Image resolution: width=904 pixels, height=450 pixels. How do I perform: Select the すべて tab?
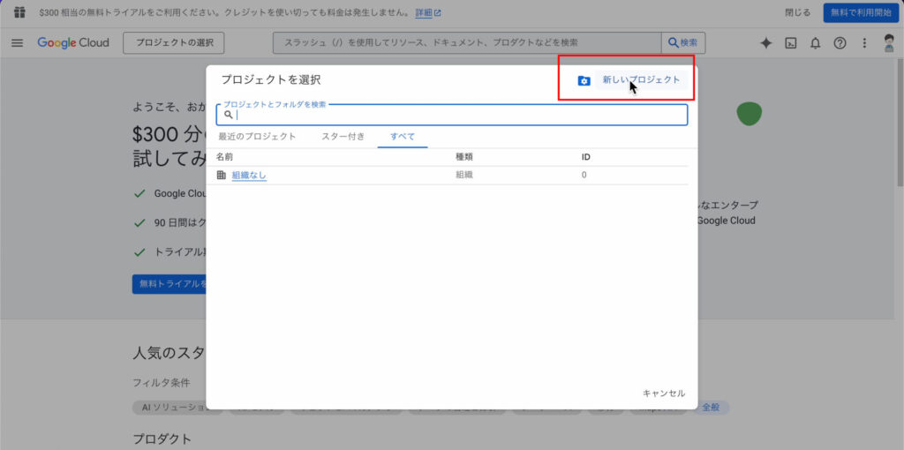pyautogui.click(x=403, y=137)
